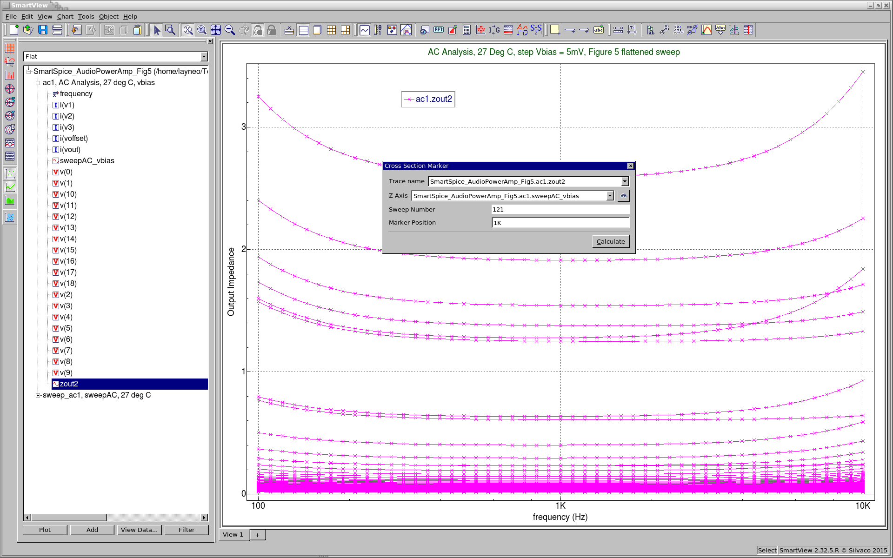Select the zoom rectangle magnifier tool

171,30
